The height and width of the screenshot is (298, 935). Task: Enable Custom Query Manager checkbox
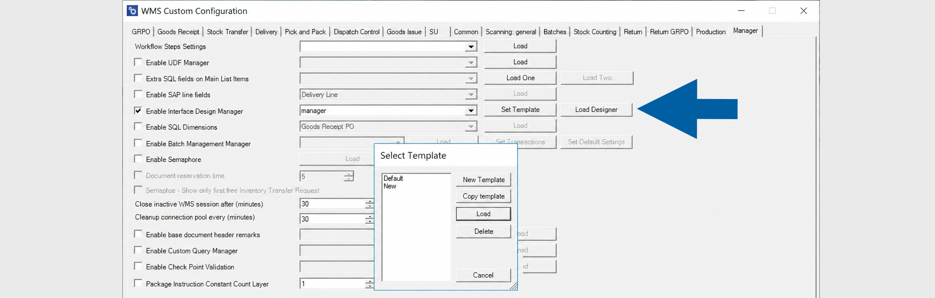pyautogui.click(x=138, y=250)
